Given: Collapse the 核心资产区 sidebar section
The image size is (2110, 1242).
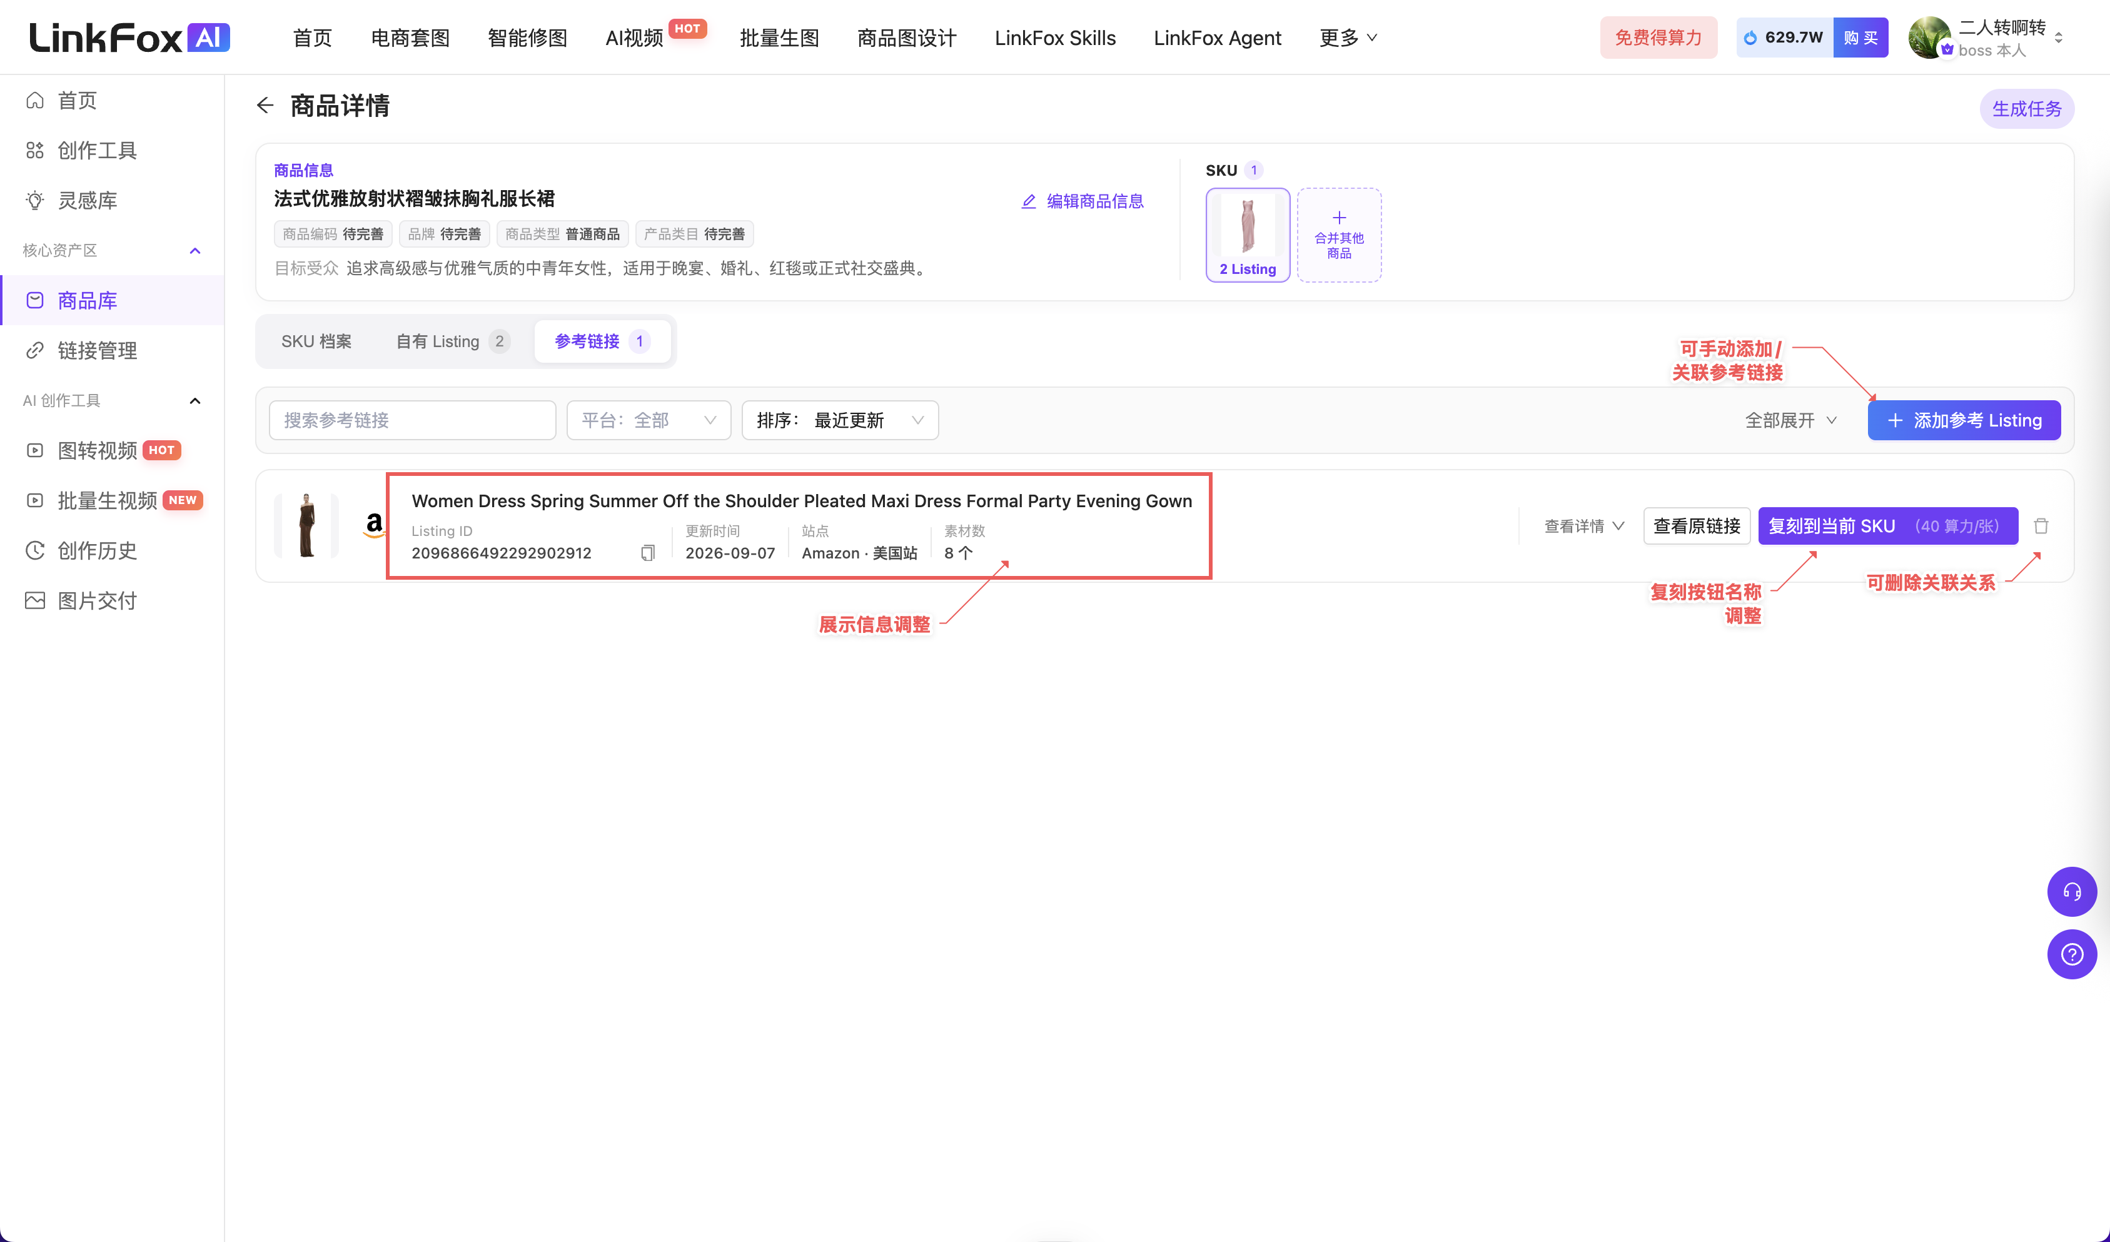Looking at the screenshot, I should [195, 250].
